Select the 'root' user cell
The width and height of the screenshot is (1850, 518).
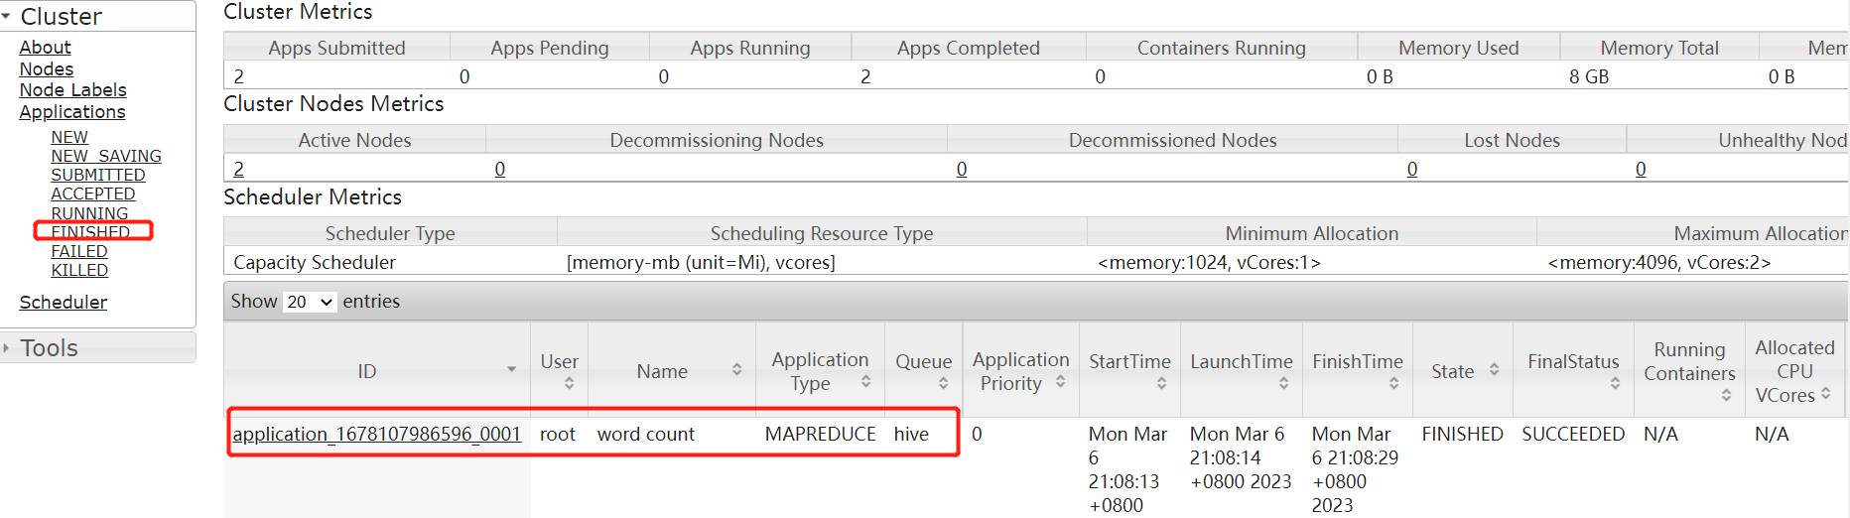[x=558, y=434]
